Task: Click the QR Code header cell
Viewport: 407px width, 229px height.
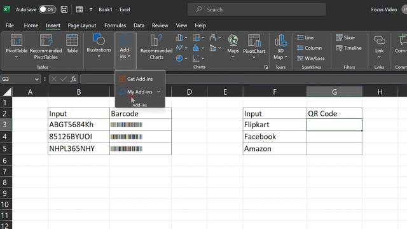Action: [335, 113]
